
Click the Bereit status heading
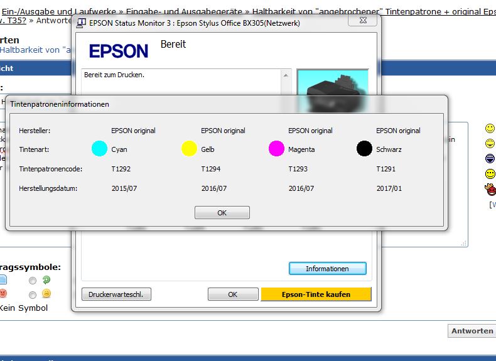[x=173, y=45]
